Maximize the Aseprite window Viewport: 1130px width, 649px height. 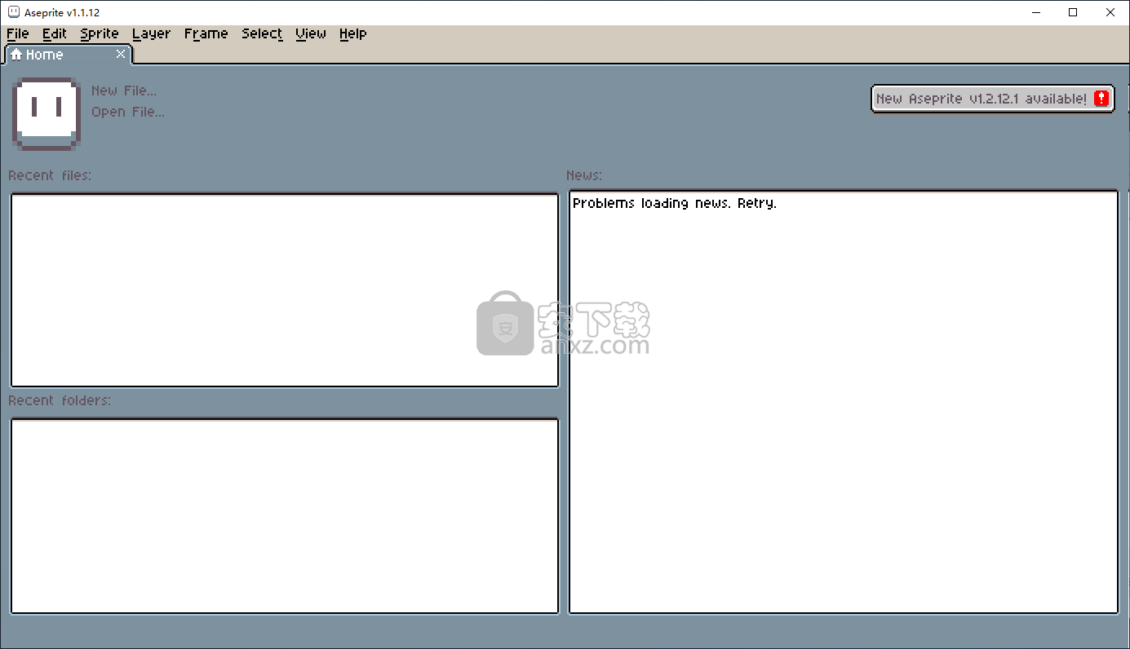pyautogui.click(x=1073, y=12)
